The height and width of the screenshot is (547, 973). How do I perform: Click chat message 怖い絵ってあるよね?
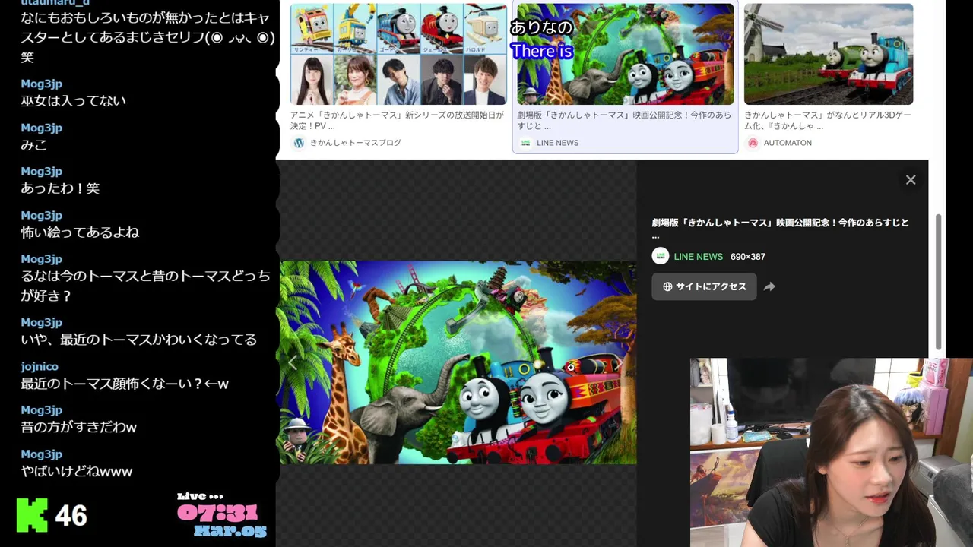click(80, 232)
